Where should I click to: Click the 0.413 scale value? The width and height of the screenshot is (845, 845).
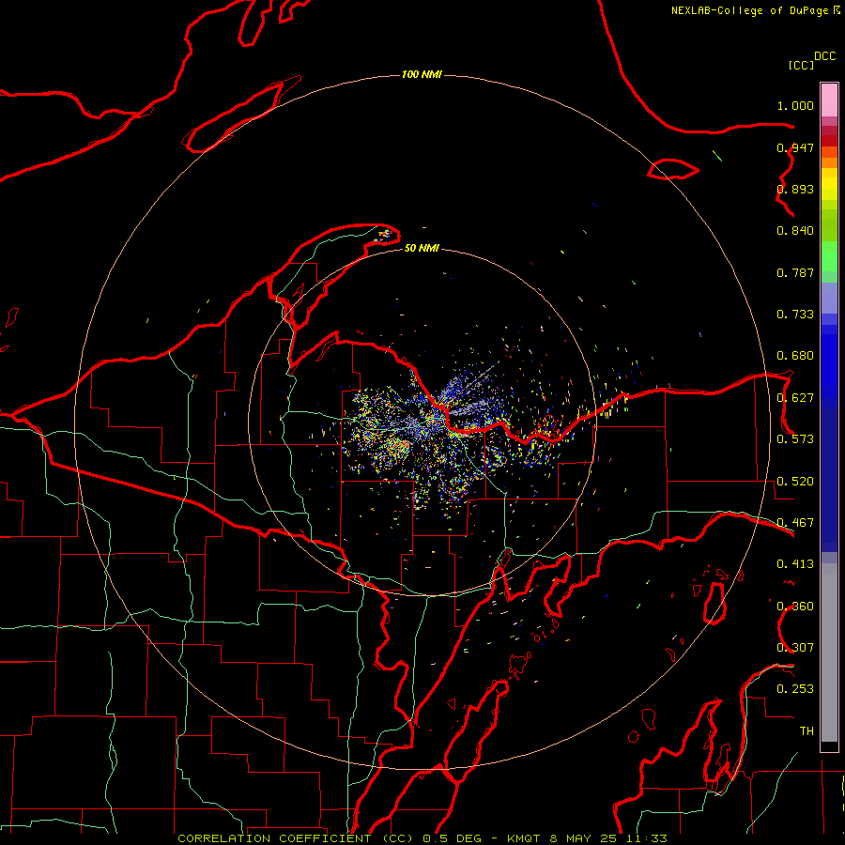795,564
